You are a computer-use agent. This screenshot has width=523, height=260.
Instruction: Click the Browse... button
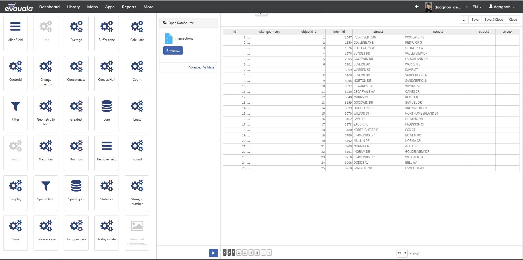(x=173, y=51)
